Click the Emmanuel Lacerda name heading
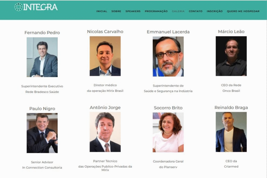The width and height of the screenshot is (267, 178). 168,32
